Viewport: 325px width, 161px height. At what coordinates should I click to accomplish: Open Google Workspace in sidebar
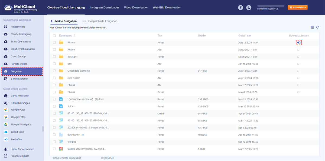21,125
